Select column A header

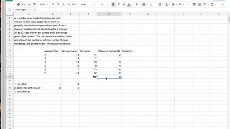point(29,14)
